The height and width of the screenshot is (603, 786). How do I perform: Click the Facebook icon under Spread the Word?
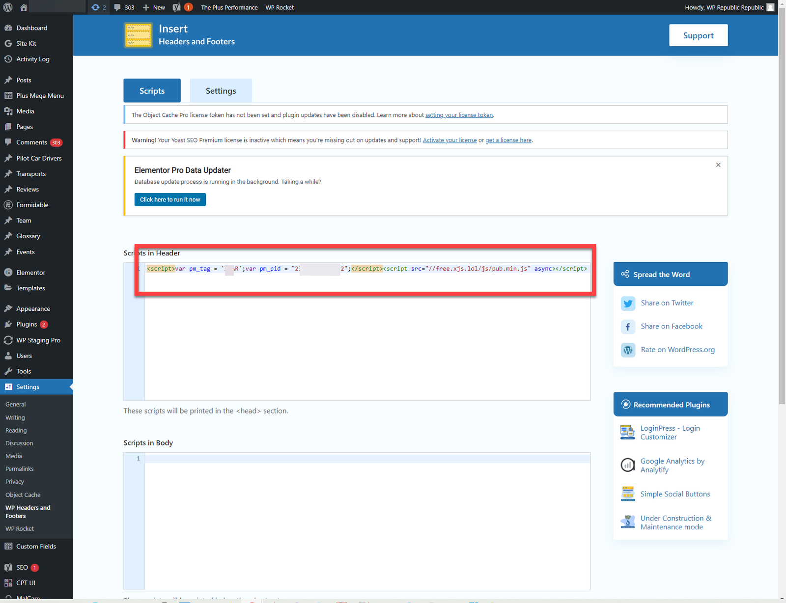coord(628,327)
